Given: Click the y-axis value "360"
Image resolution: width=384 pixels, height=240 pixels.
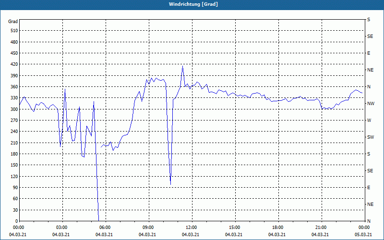Looking at the screenshot, I should pos(14,87).
